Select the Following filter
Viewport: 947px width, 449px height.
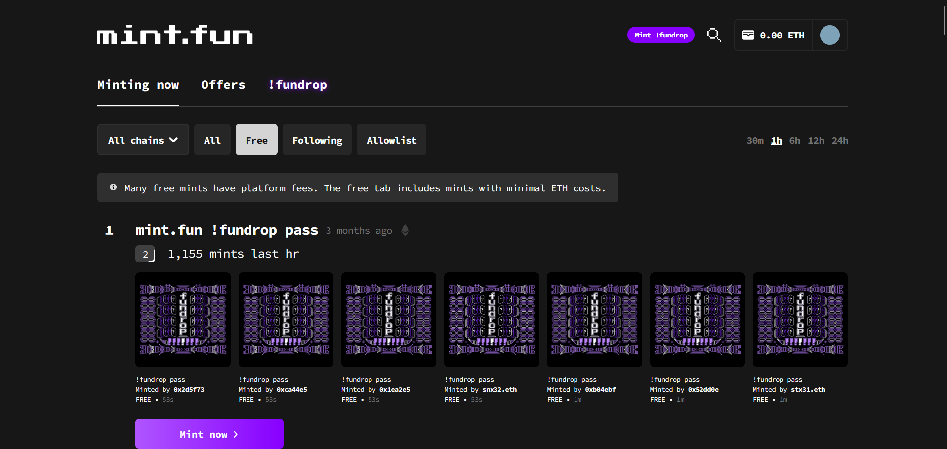coord(317,140)
